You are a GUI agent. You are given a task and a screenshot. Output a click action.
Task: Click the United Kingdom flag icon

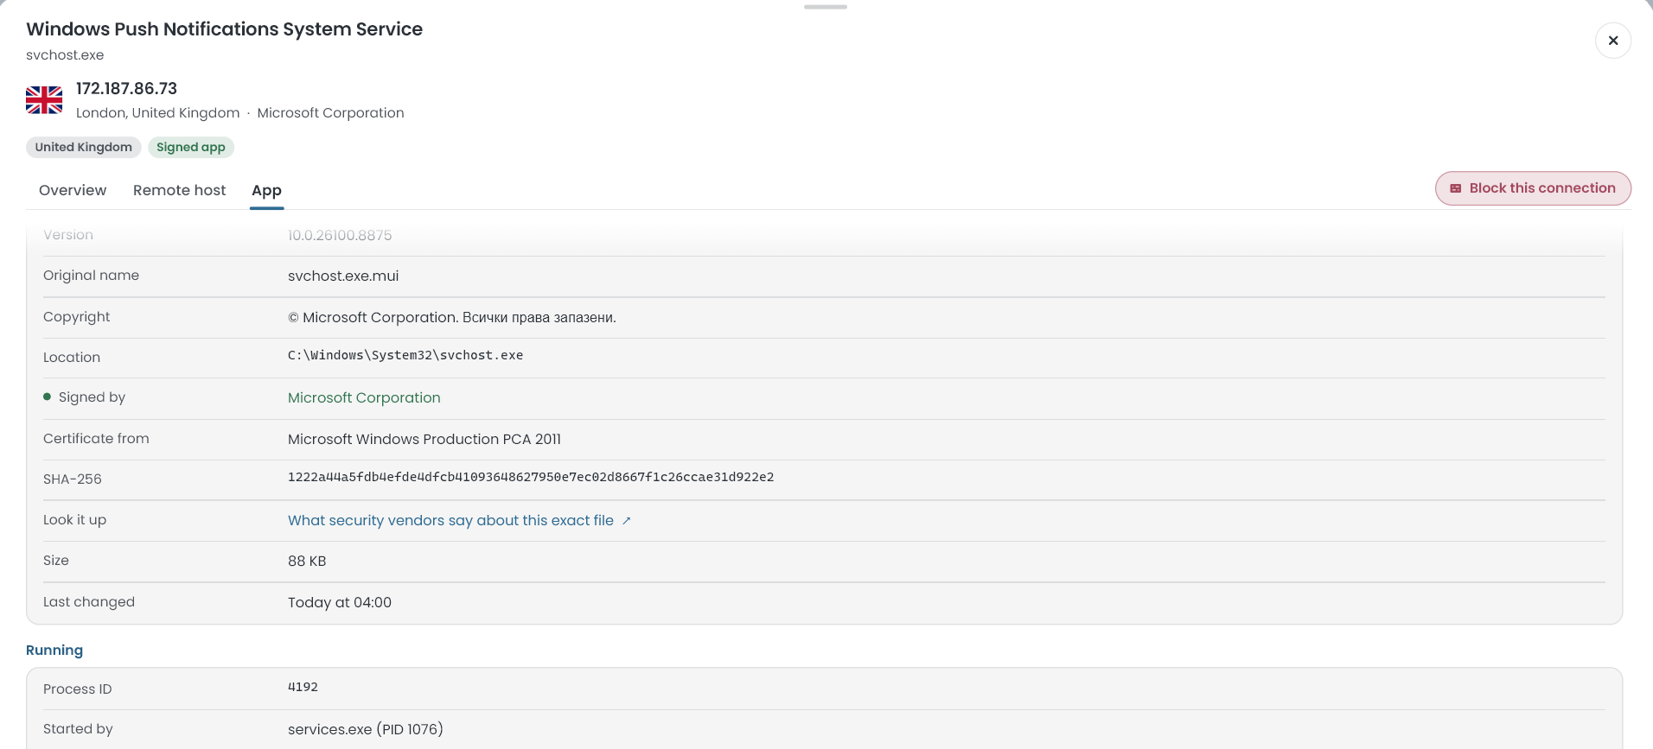point(44,100)
